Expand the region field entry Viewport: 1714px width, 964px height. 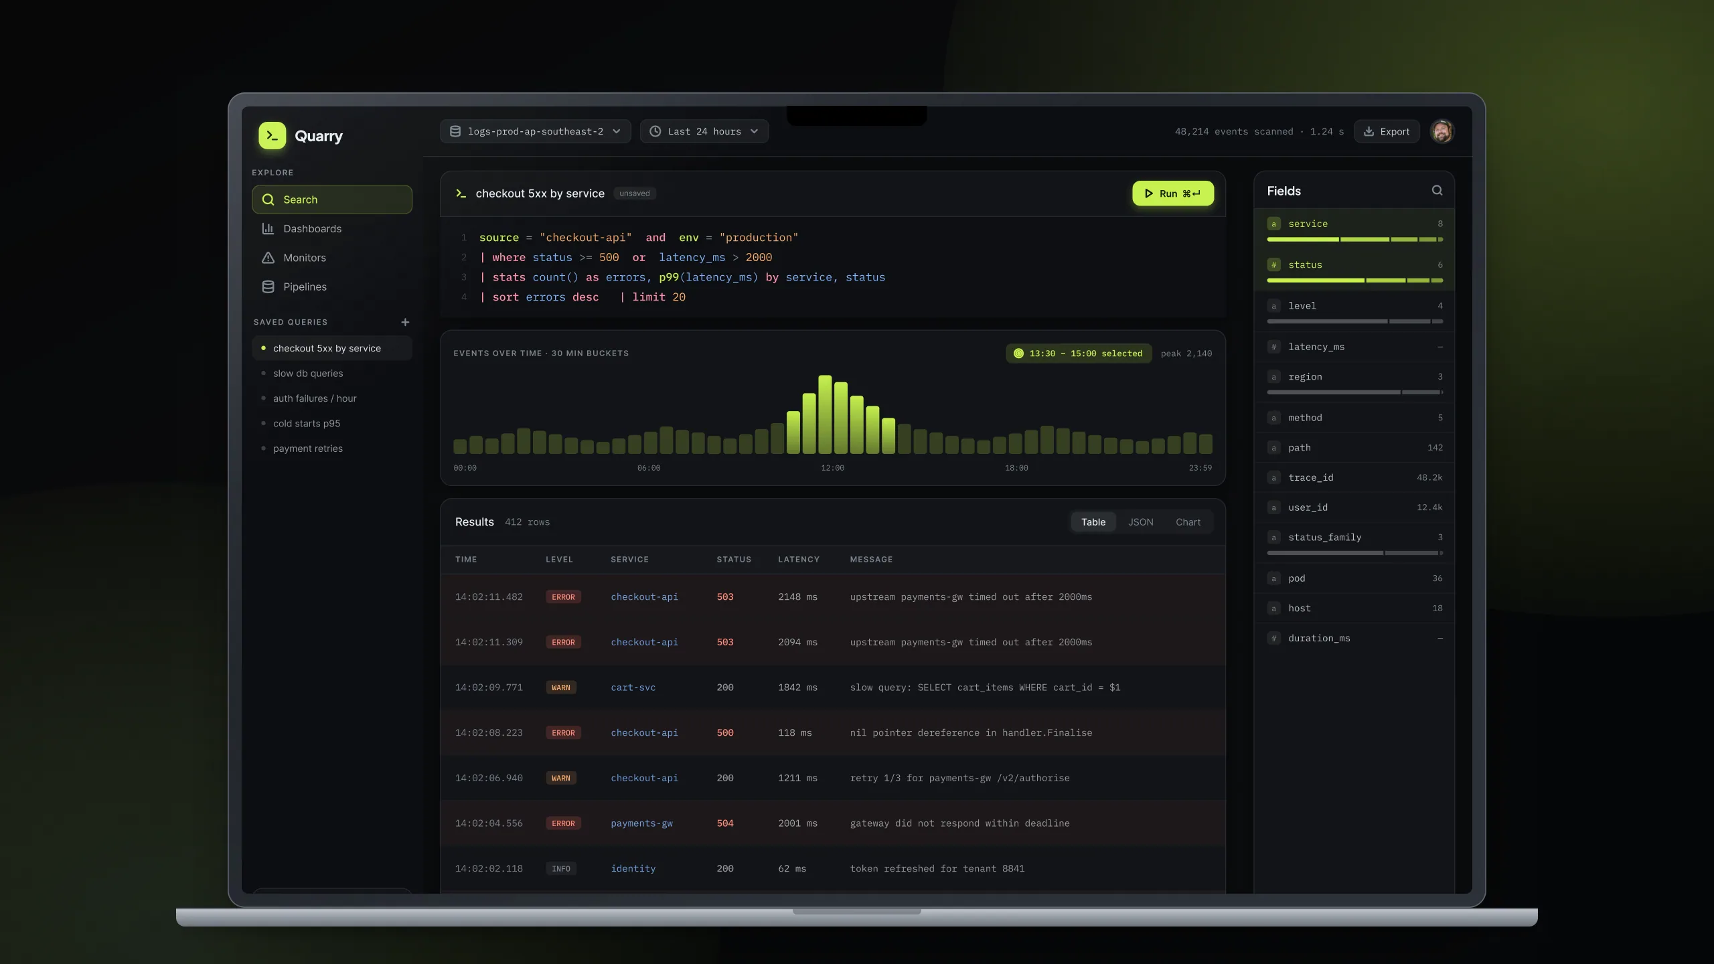click(x=1354, y=382)
